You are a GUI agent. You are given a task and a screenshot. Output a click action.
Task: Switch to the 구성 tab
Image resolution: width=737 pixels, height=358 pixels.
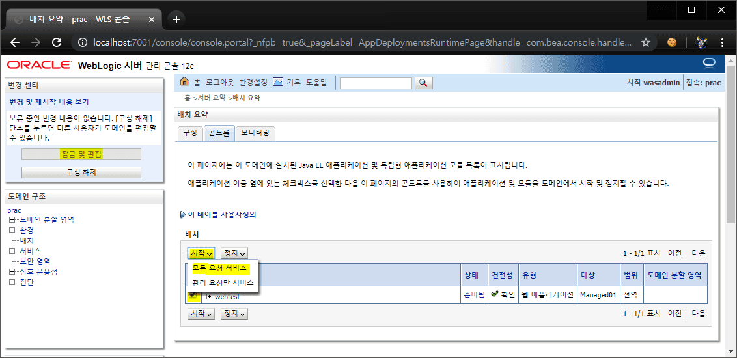click(x=190, y=133)
